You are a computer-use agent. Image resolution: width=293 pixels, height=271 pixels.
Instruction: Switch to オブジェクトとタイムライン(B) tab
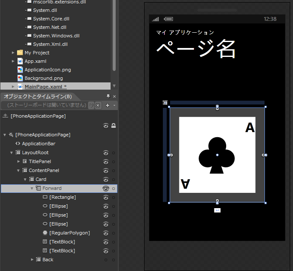pyautogui.click(x=38, y=96)
